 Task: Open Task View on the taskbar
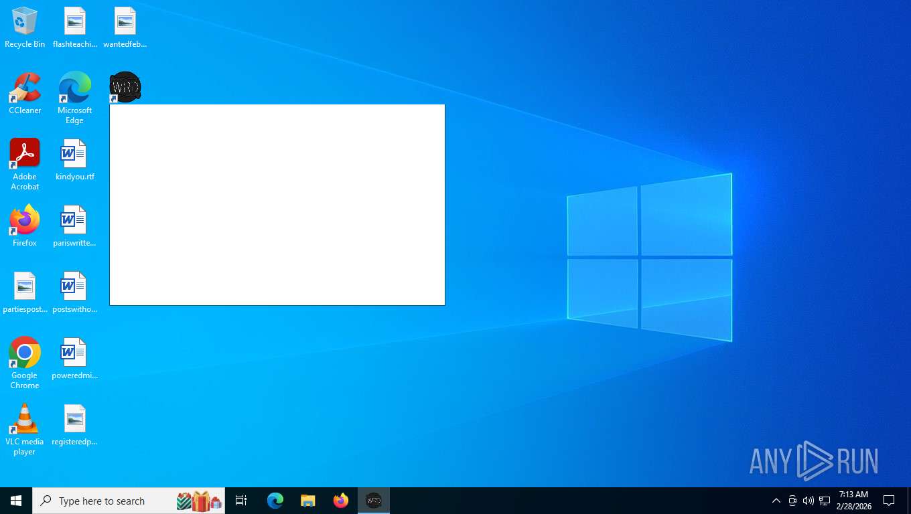point(241,501)
